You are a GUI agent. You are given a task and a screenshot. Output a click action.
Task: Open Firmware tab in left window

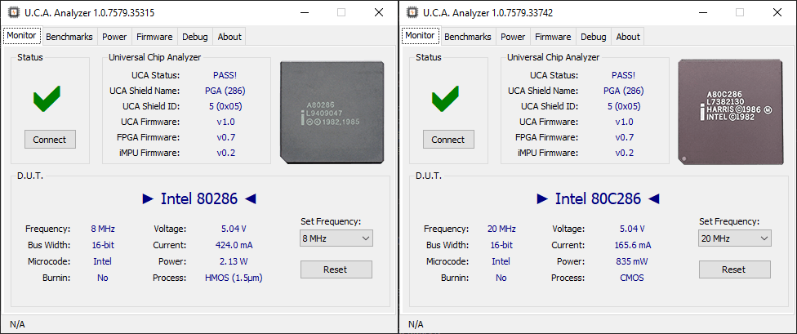pyautogui.click(x=154, y=37)
